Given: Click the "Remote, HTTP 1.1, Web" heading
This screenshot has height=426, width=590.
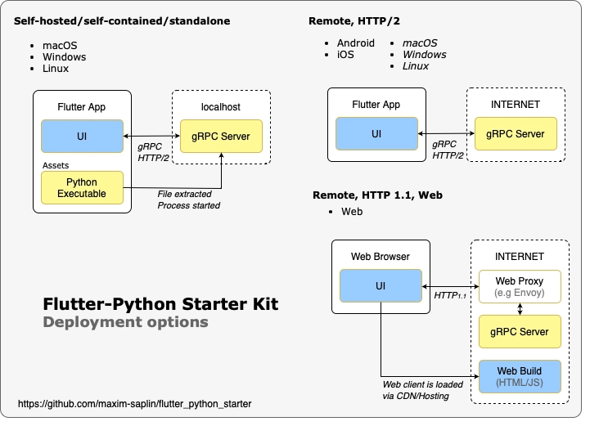Looking at the screenshot, I should click(x=377, y=195).
